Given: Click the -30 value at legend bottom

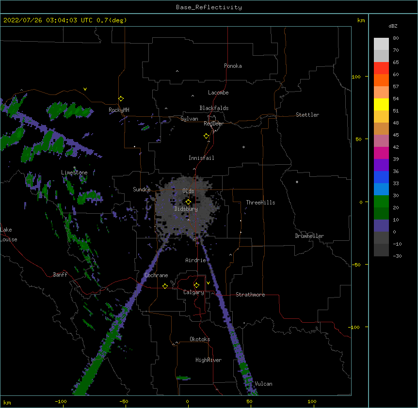Looking at the screenshot, I should point(397,256).
